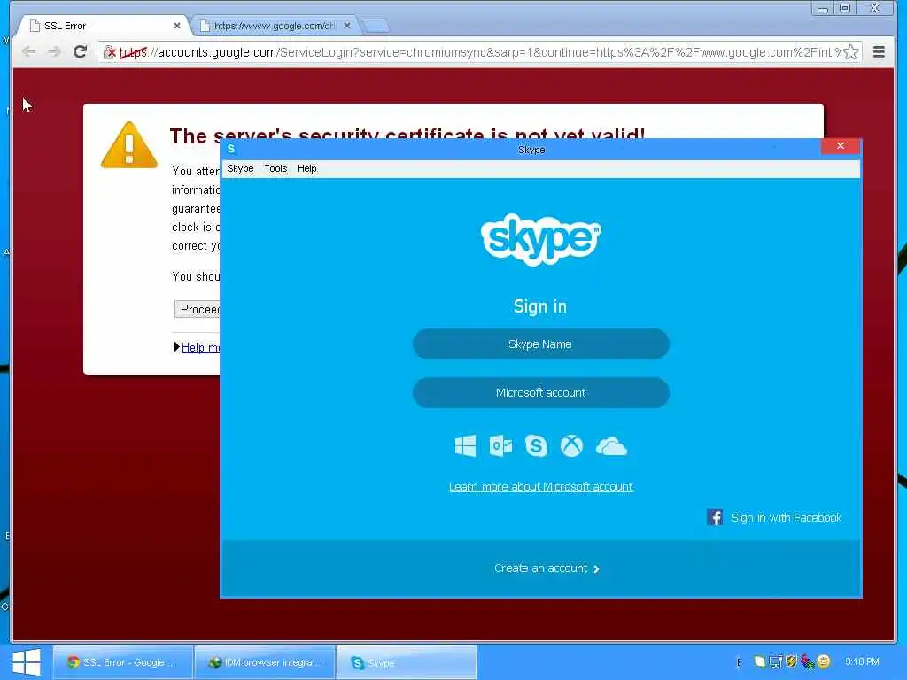This screenshot has height=680, width=907.
Task: Click the white leaf tray icon
Action: [x=759, y=661]
